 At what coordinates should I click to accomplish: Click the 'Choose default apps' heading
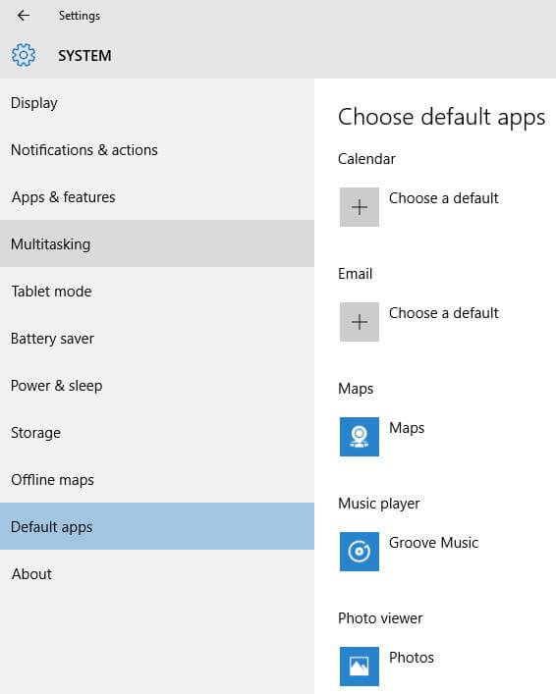pyautogui.click(x=441, y=118)
